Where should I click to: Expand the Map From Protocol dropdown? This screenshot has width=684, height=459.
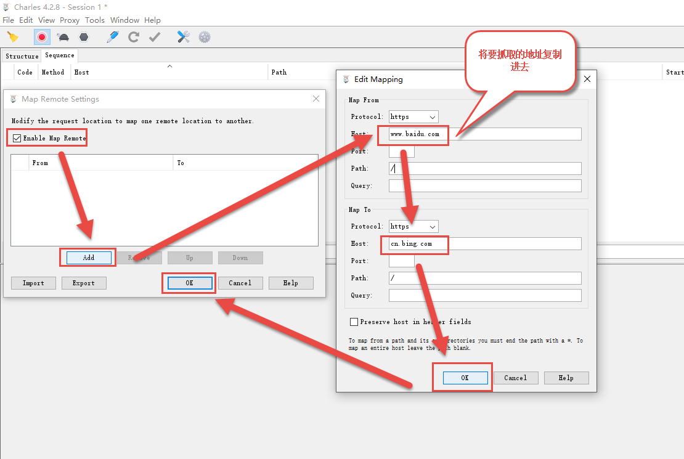coord(413,116)
